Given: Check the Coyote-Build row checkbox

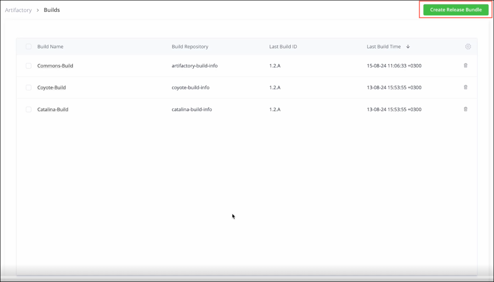Looking at the screenshot, I should [28, 87].
